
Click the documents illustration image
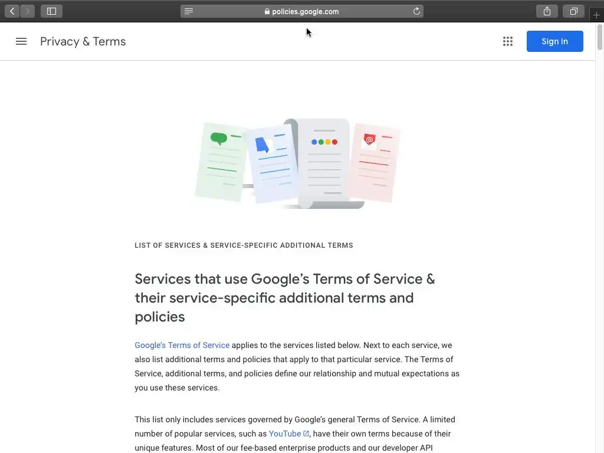click(298, 163)
